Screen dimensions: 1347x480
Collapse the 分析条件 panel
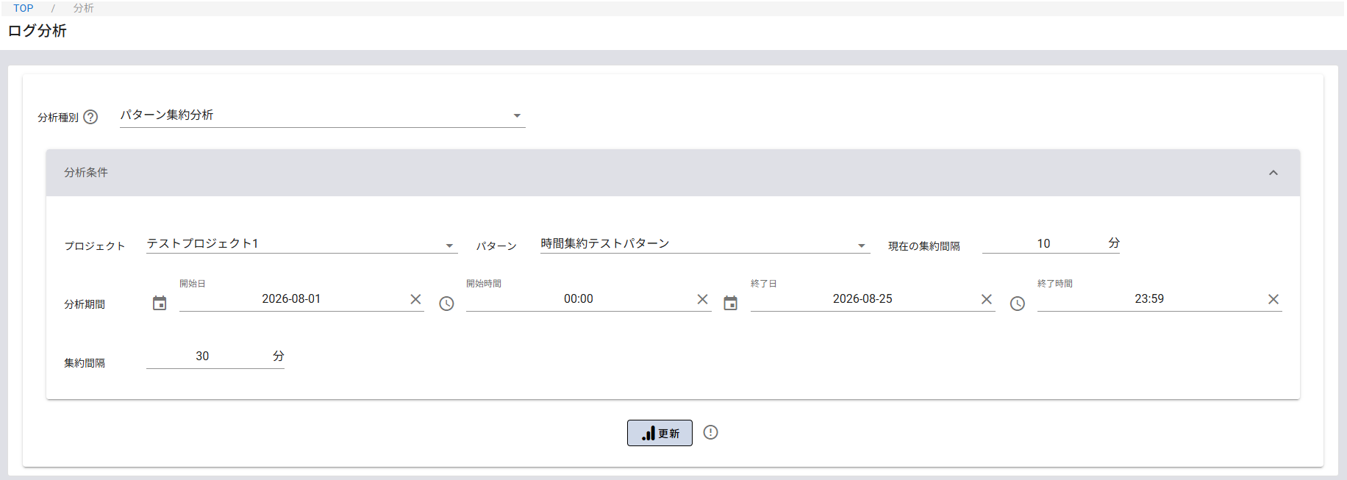1273,173
